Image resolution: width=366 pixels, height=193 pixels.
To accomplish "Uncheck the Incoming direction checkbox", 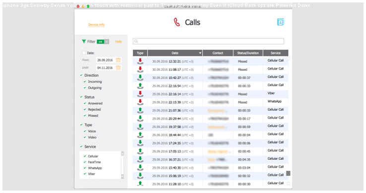I will pos(85,82).
